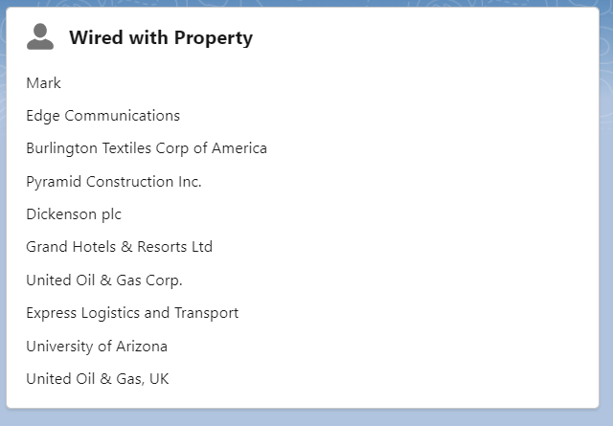Choose Pyramid Construction Inc. entry

click(114, 182)
